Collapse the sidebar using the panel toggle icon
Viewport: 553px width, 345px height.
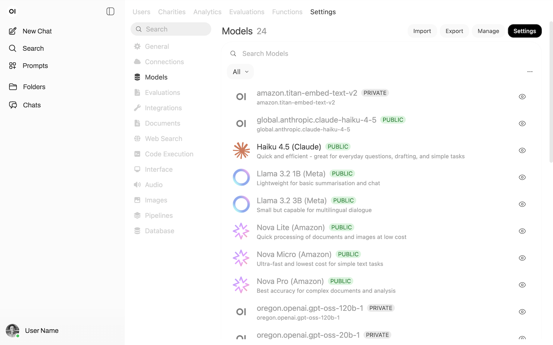pos(110,12)
